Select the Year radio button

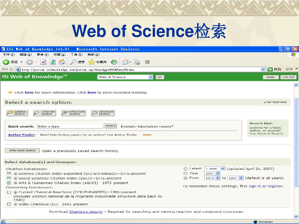(185, 174)
